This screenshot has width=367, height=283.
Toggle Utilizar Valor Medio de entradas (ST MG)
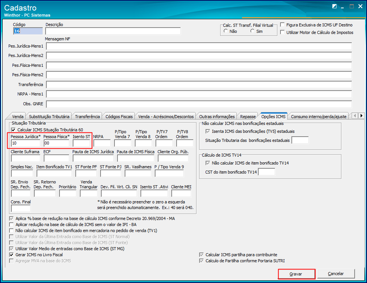11,249
